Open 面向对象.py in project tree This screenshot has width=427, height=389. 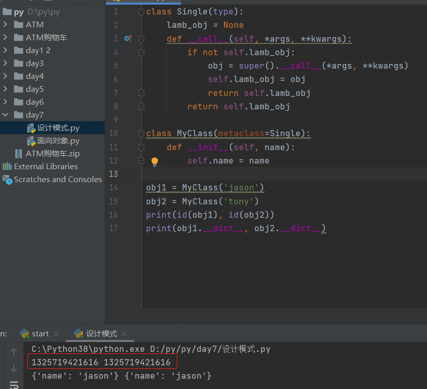[x=58, y=141]
